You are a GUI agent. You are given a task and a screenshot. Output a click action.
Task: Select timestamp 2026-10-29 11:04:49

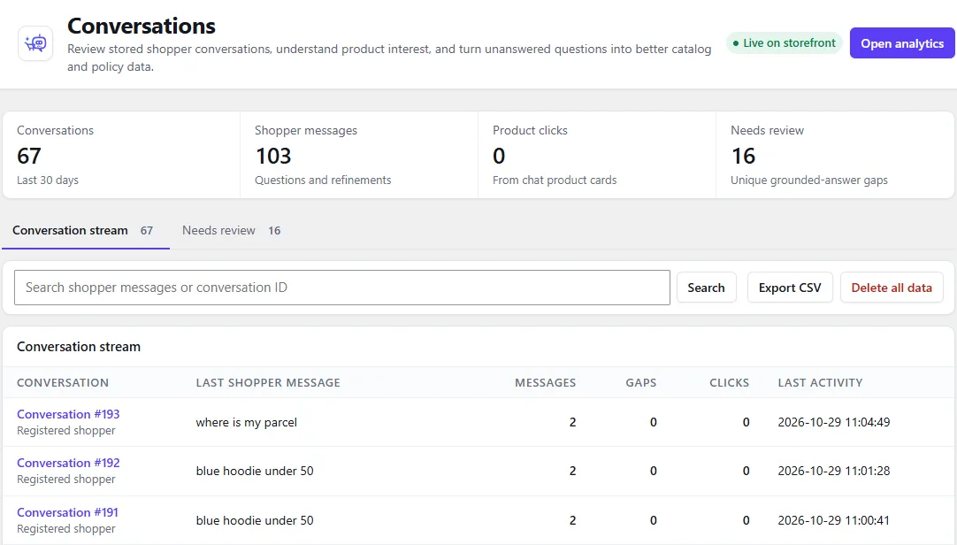[834, 422]
